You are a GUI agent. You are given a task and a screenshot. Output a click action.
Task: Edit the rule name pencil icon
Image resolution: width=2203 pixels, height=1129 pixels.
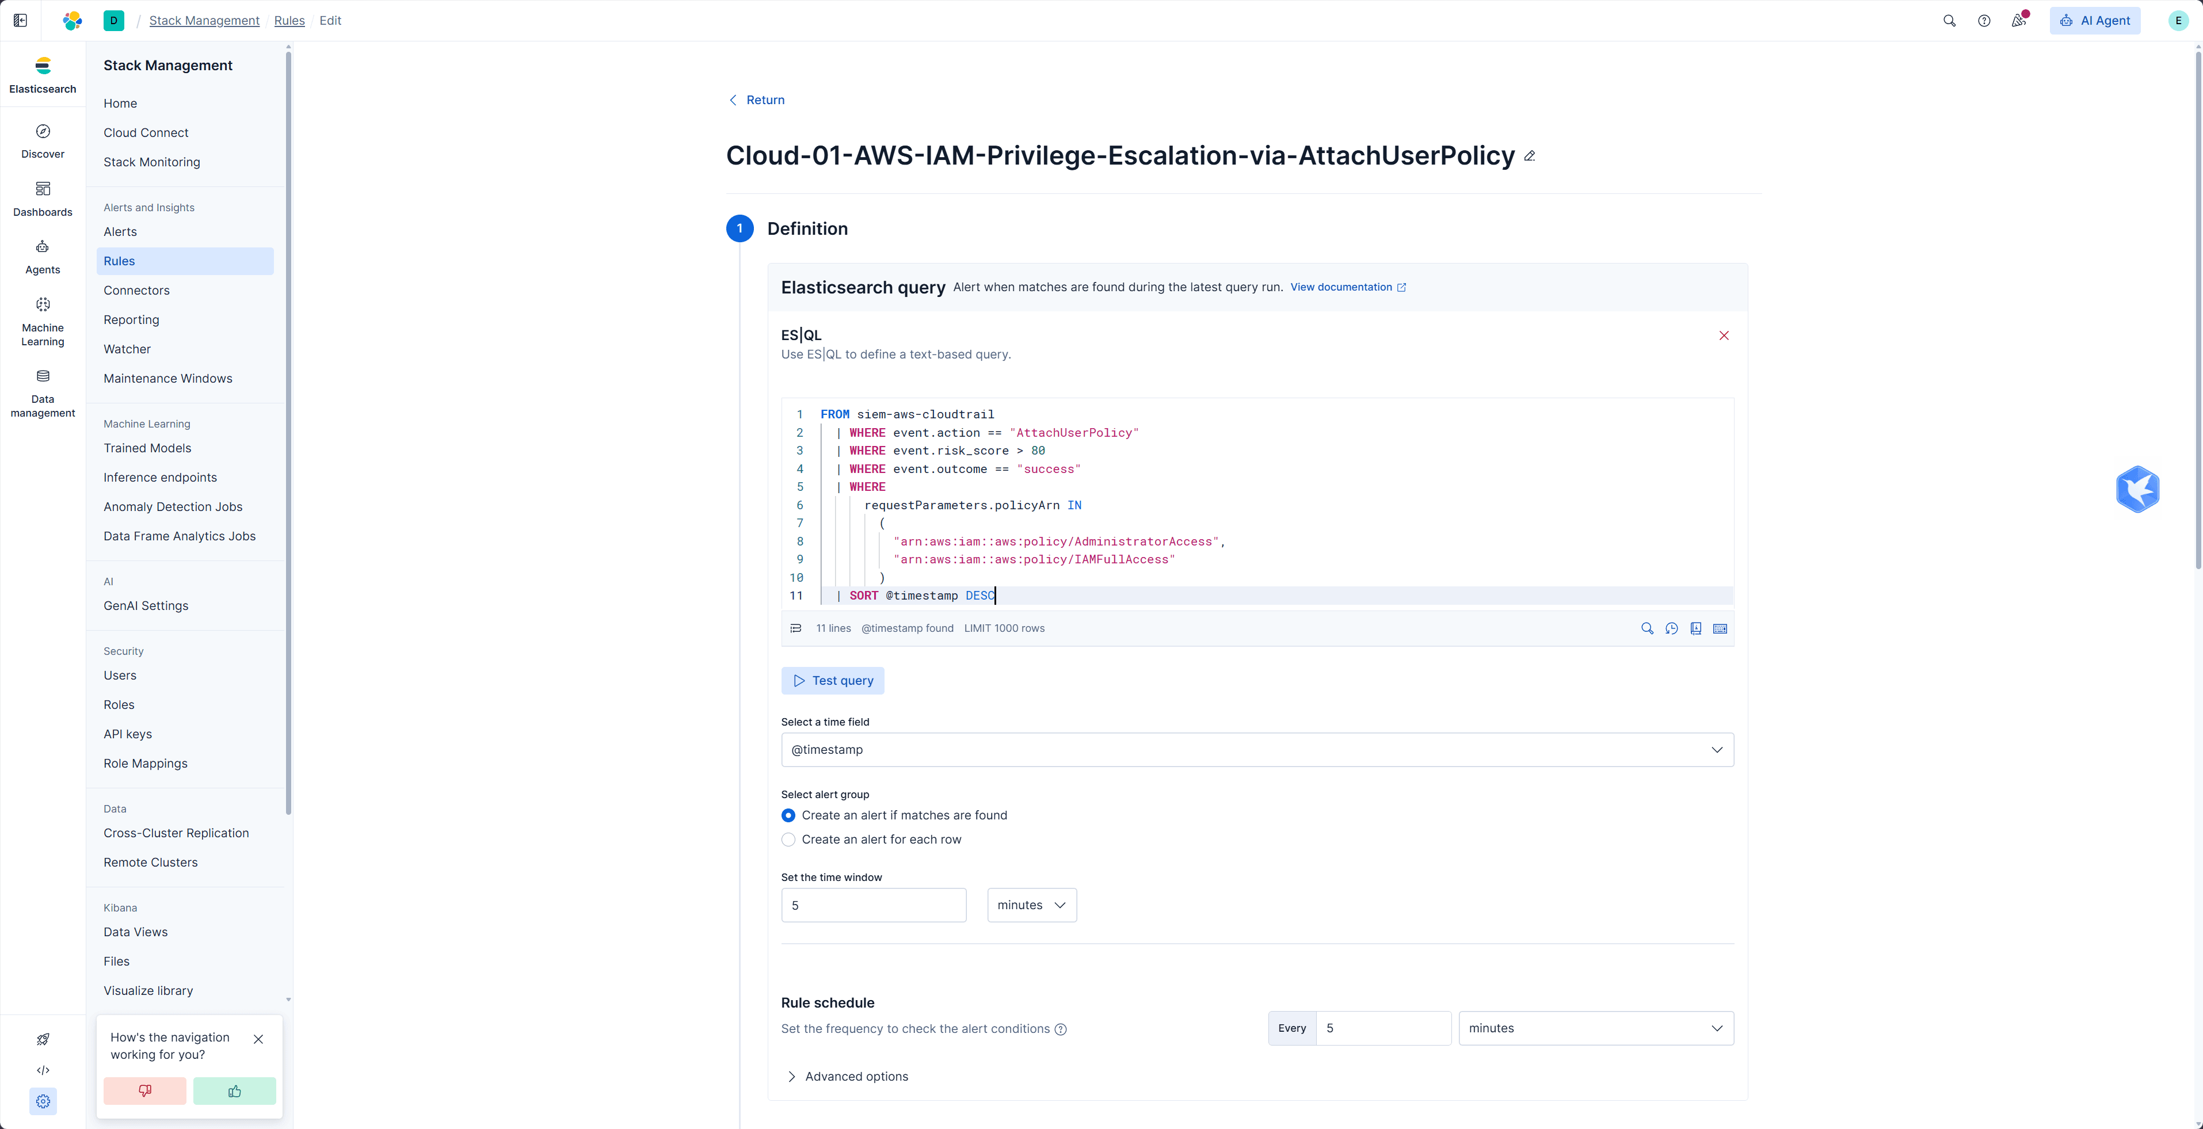pyautogui.click(x=1529, y=156)
